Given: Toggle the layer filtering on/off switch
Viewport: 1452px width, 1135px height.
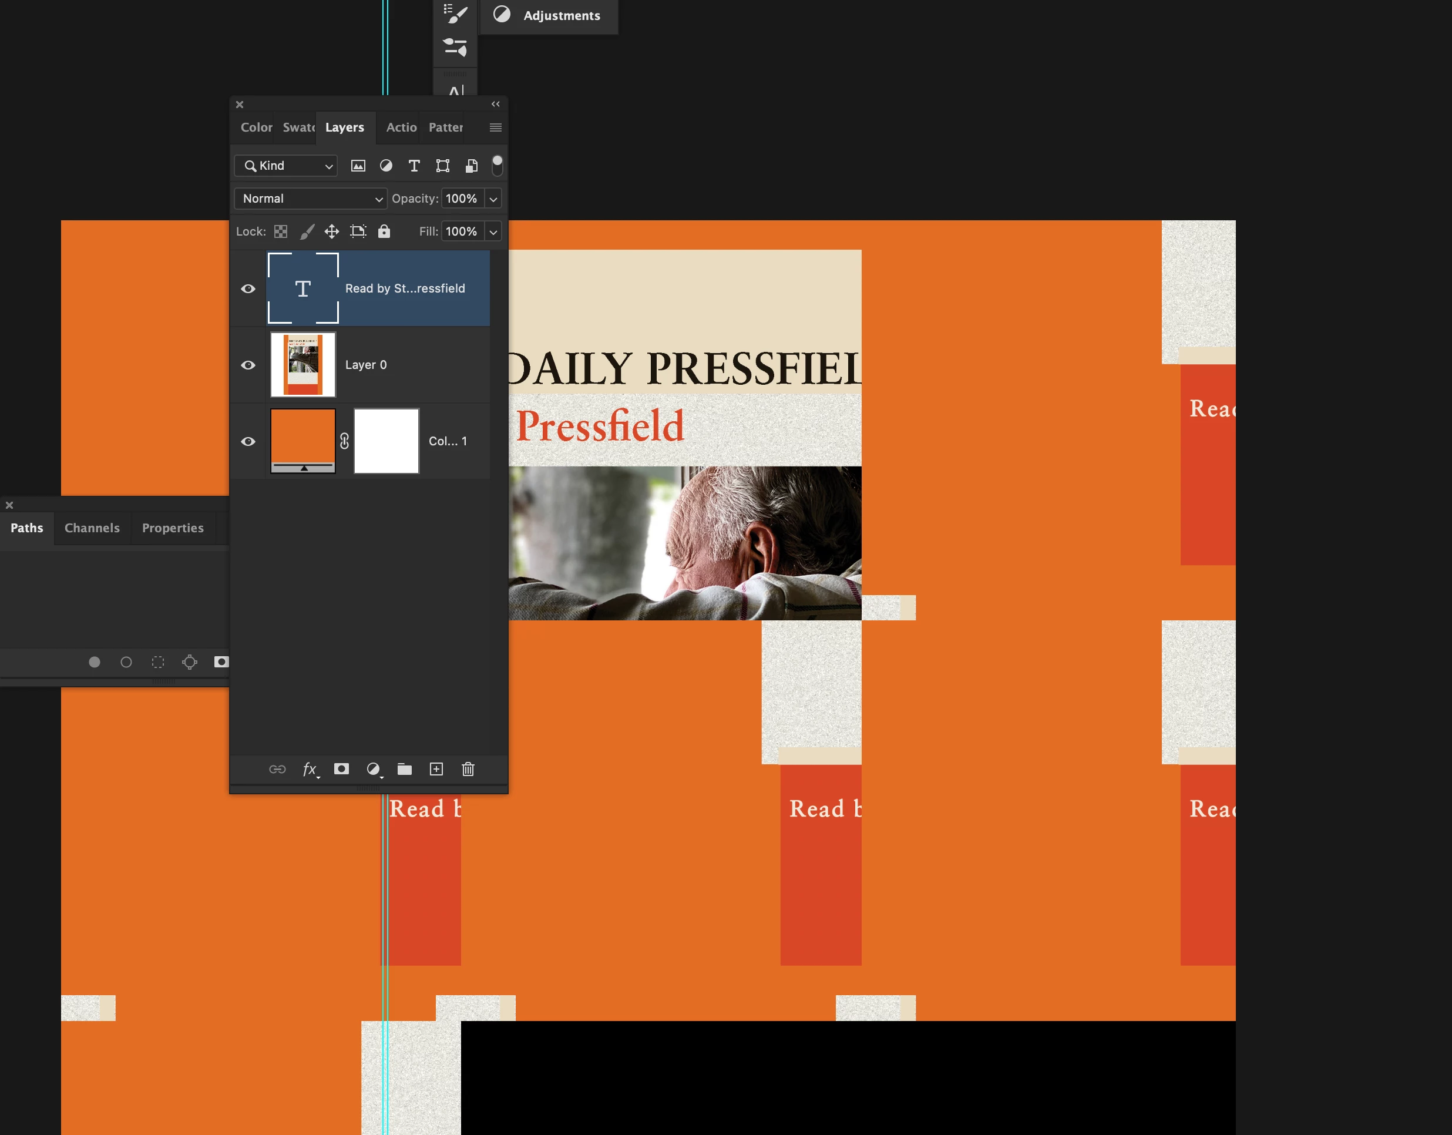Looking at the screenshot, I should point(497,165).
